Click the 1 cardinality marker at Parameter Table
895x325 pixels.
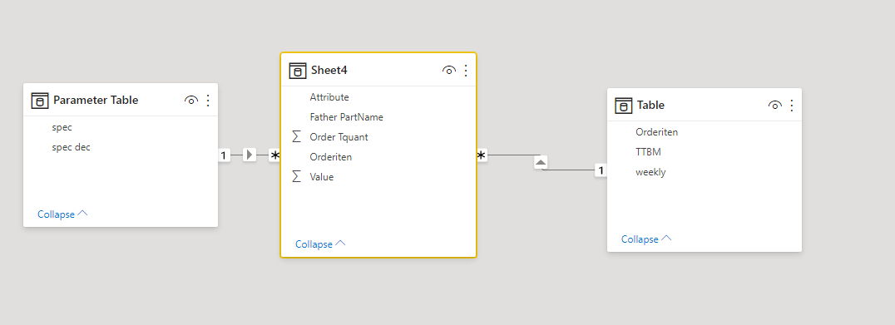[x=224, y=155]
